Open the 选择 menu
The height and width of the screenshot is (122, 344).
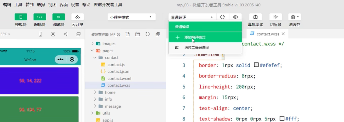(x=41, y=5)
